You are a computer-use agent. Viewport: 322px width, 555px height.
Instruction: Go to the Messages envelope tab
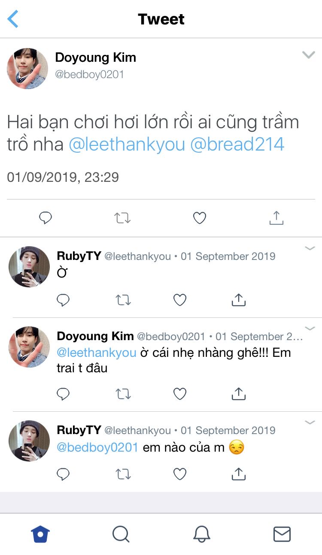(x=282, y=534)
